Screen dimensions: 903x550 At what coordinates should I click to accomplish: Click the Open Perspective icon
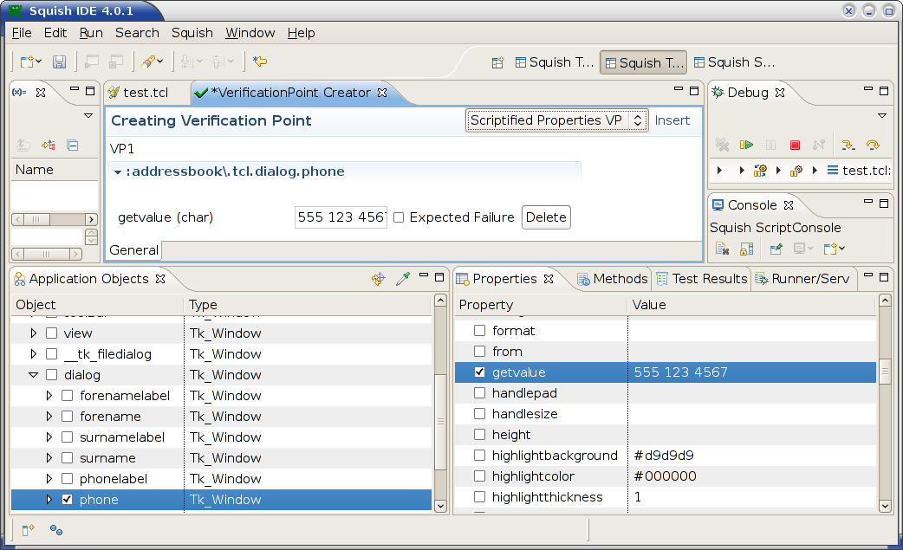tap(497, 62)
